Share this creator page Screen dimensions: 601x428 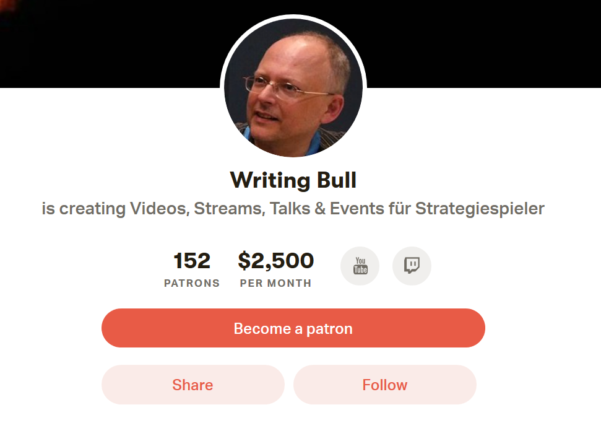point(192,385)
